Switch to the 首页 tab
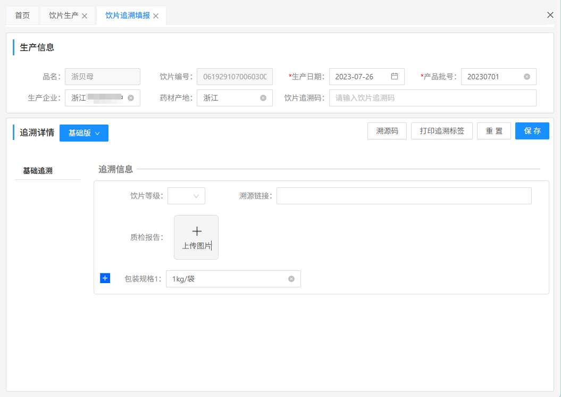 pyautogui.click(x=22, y=15)
